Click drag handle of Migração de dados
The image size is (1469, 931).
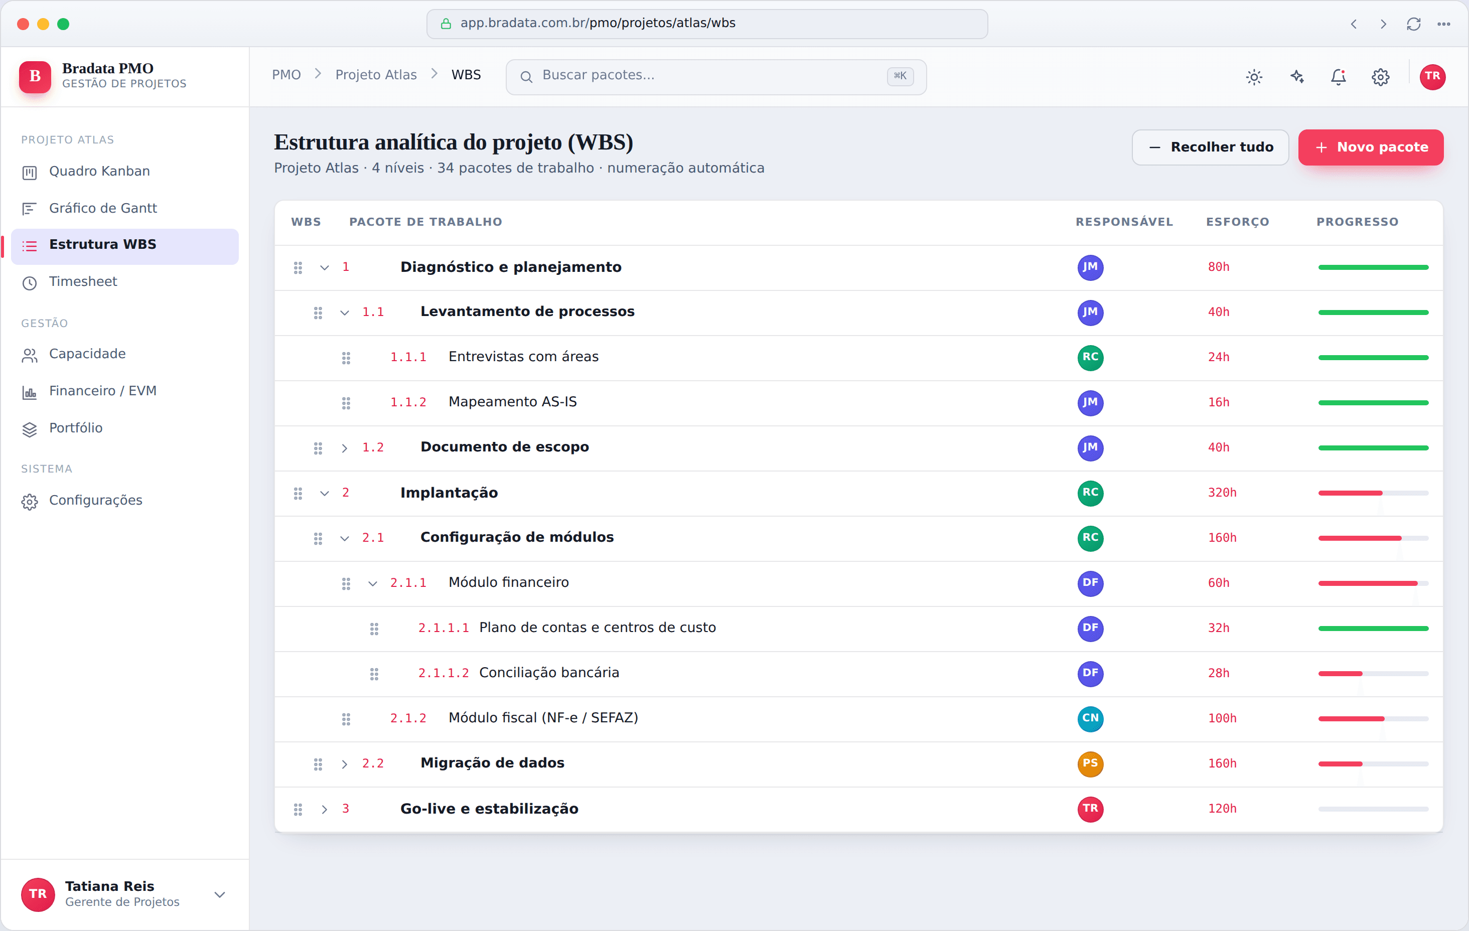point(318,764)
